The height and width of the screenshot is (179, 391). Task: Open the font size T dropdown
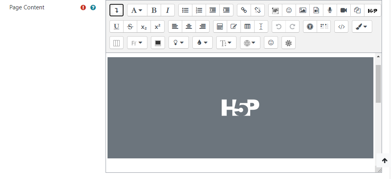(x=226, y=43)
